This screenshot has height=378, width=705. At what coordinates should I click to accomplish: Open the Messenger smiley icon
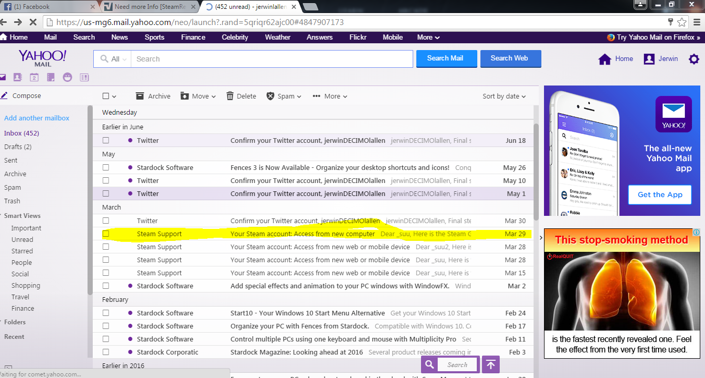click(67, 77)
